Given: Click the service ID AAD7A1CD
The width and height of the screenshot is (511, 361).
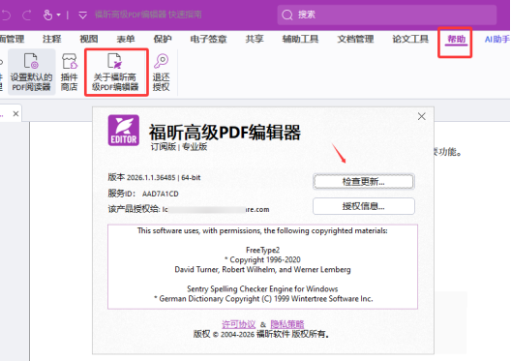Looking at the screenshot, I should coord(160,194).
